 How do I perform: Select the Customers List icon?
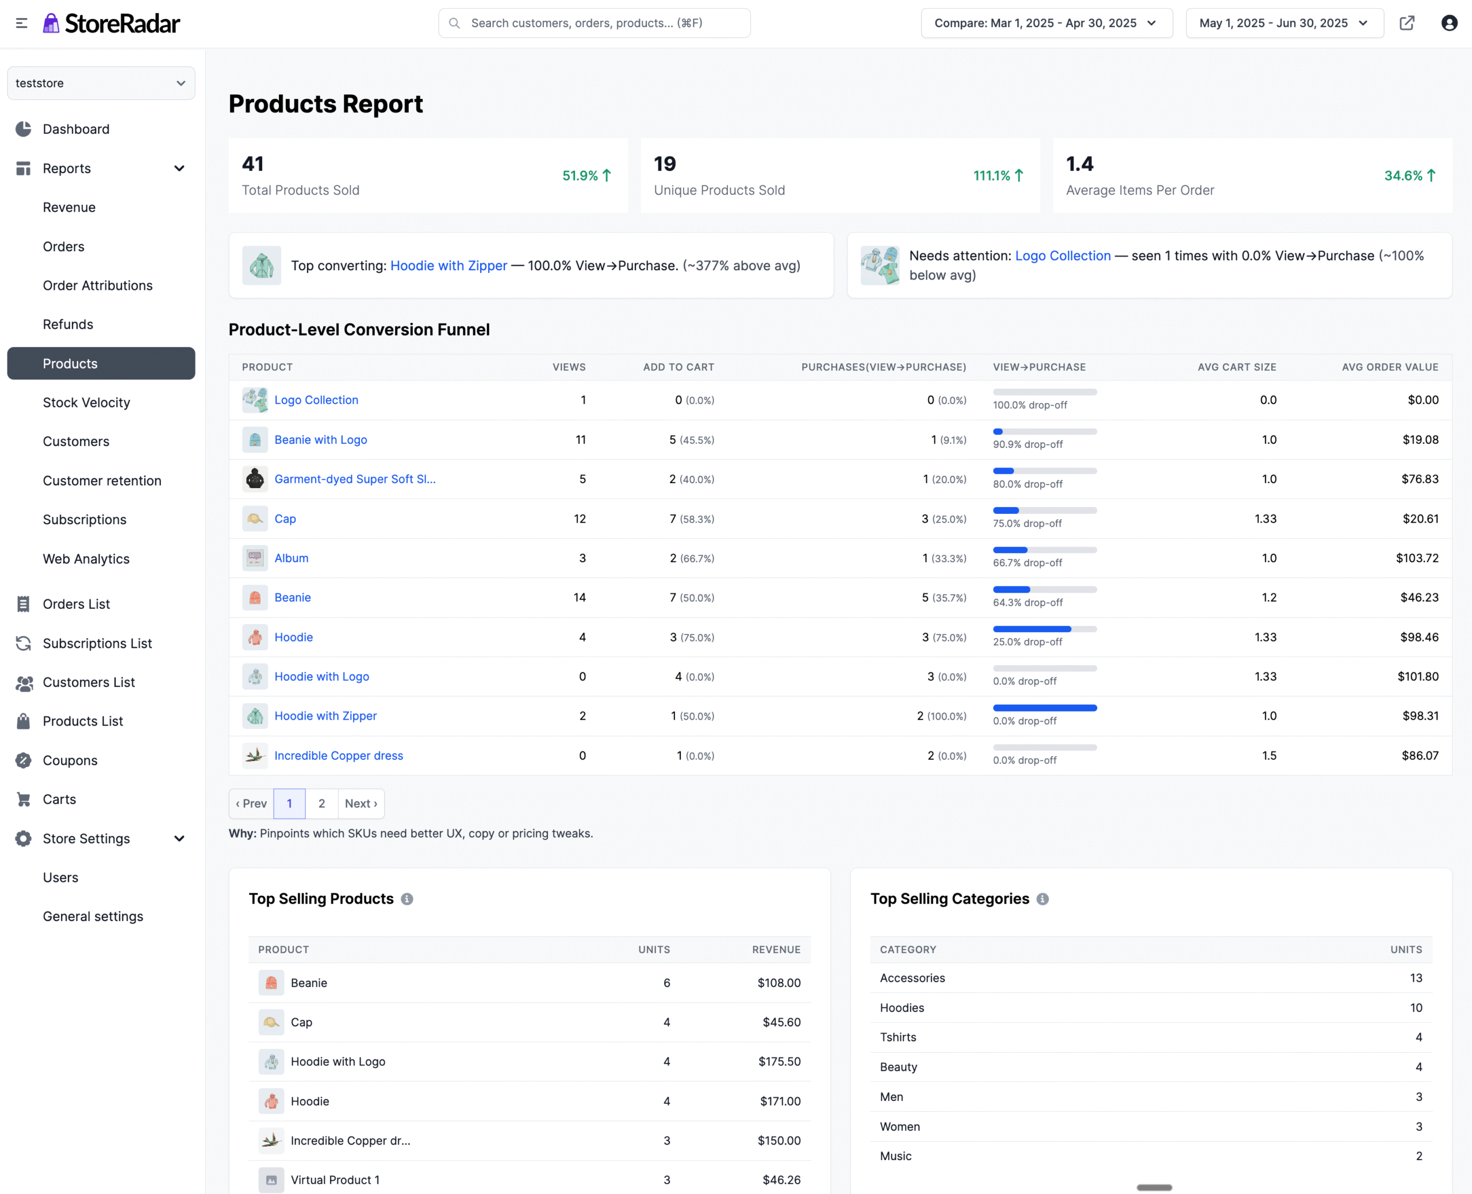coord(24,682)
